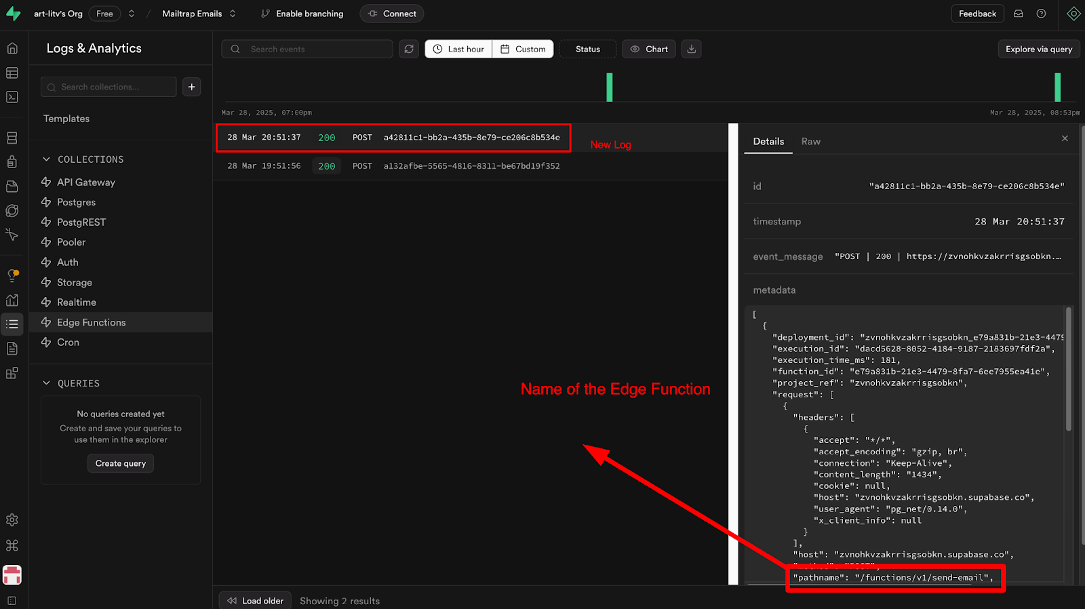
Task: Click Load older button
Action: [x=255, y=601]
